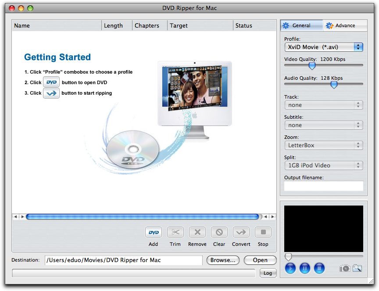Viewport: 379px width, 291px height.
Task: Take a snapshot with camera icon
Action: (x=345, y=268)
